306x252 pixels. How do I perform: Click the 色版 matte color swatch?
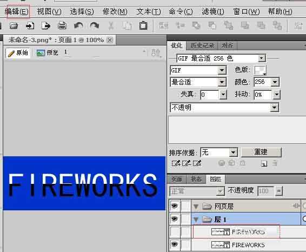pyautogui.click(x=260, y=70)
